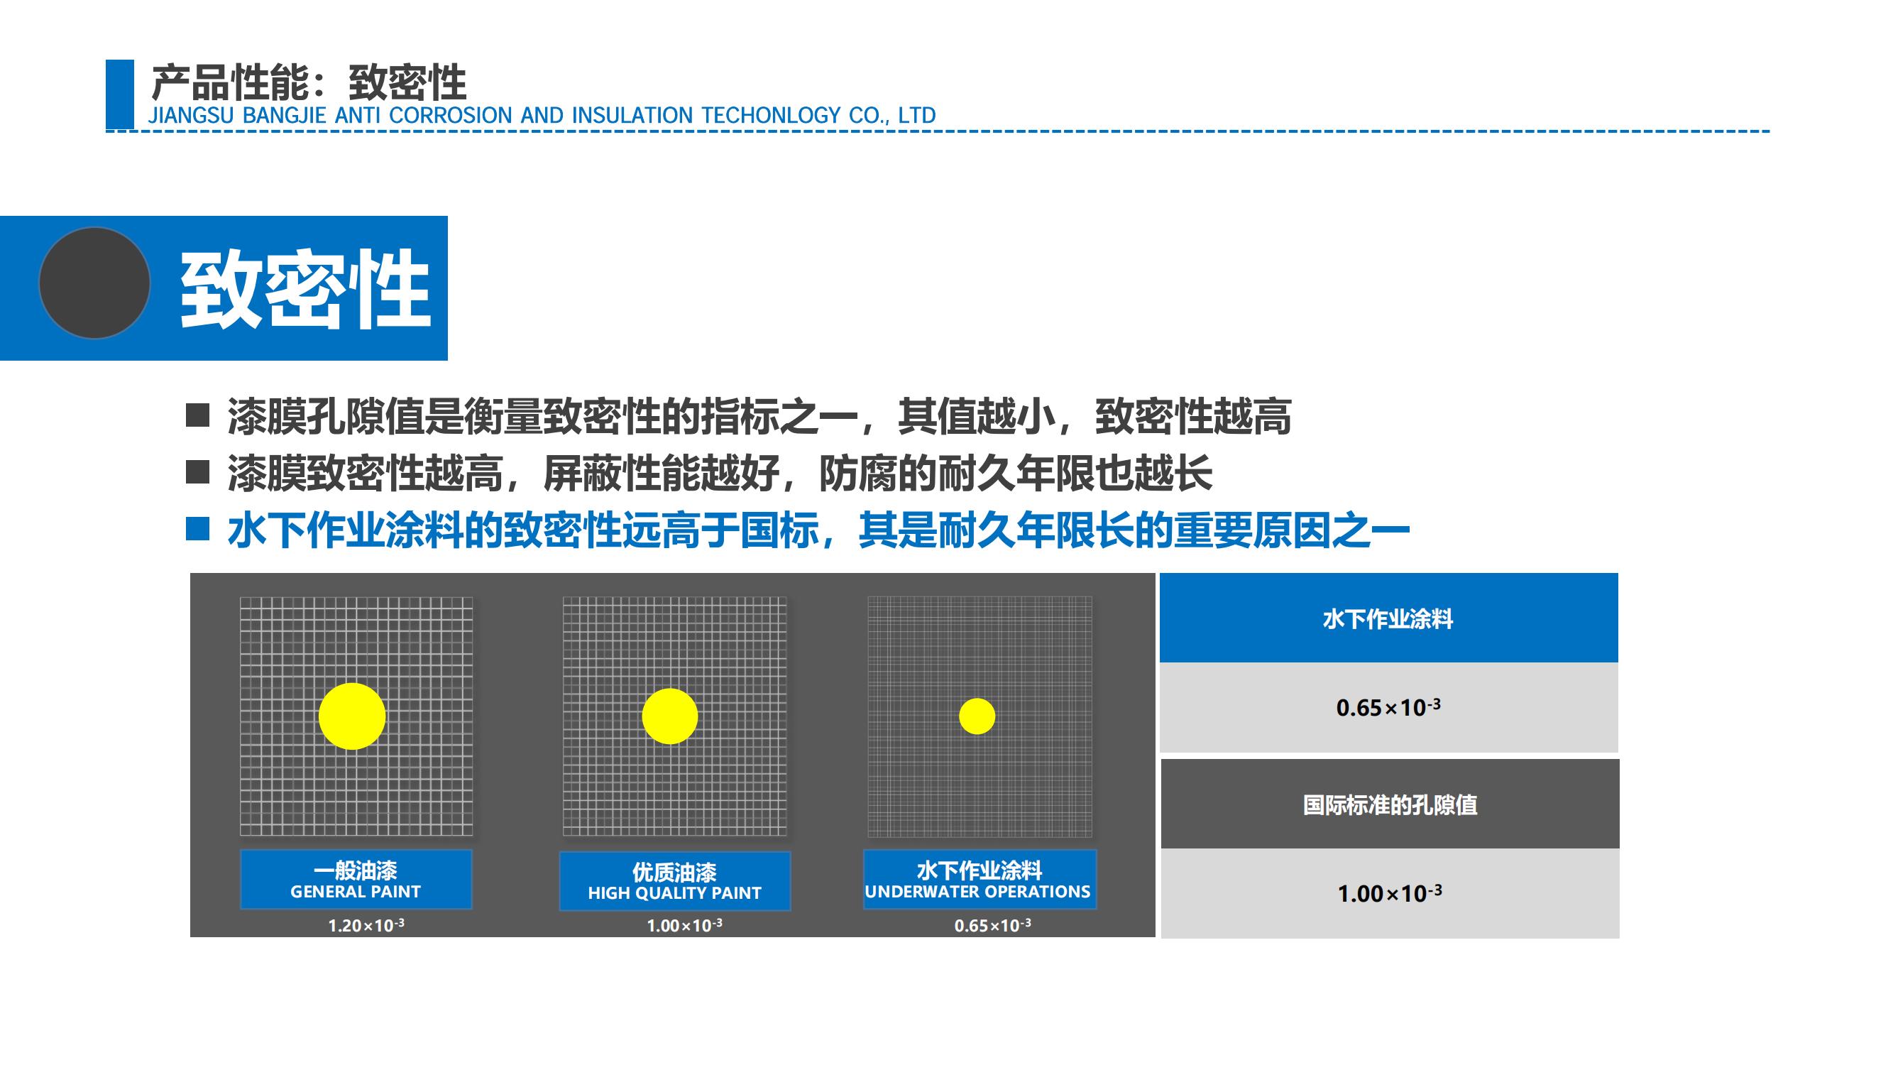
Task: Click the large 致密性 banner heading
Action: (x=305, y=288)
